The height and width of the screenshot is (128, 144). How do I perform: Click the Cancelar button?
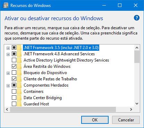pyautogui.click(x=126, y=120)
